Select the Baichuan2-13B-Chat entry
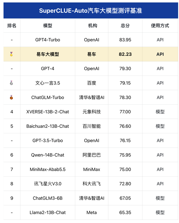 click(x=48, y=126)
